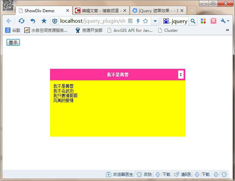Expand bookmarks overflow chevron
The image size is (235, 181).
pyautogui.click(x=228, y=30)
